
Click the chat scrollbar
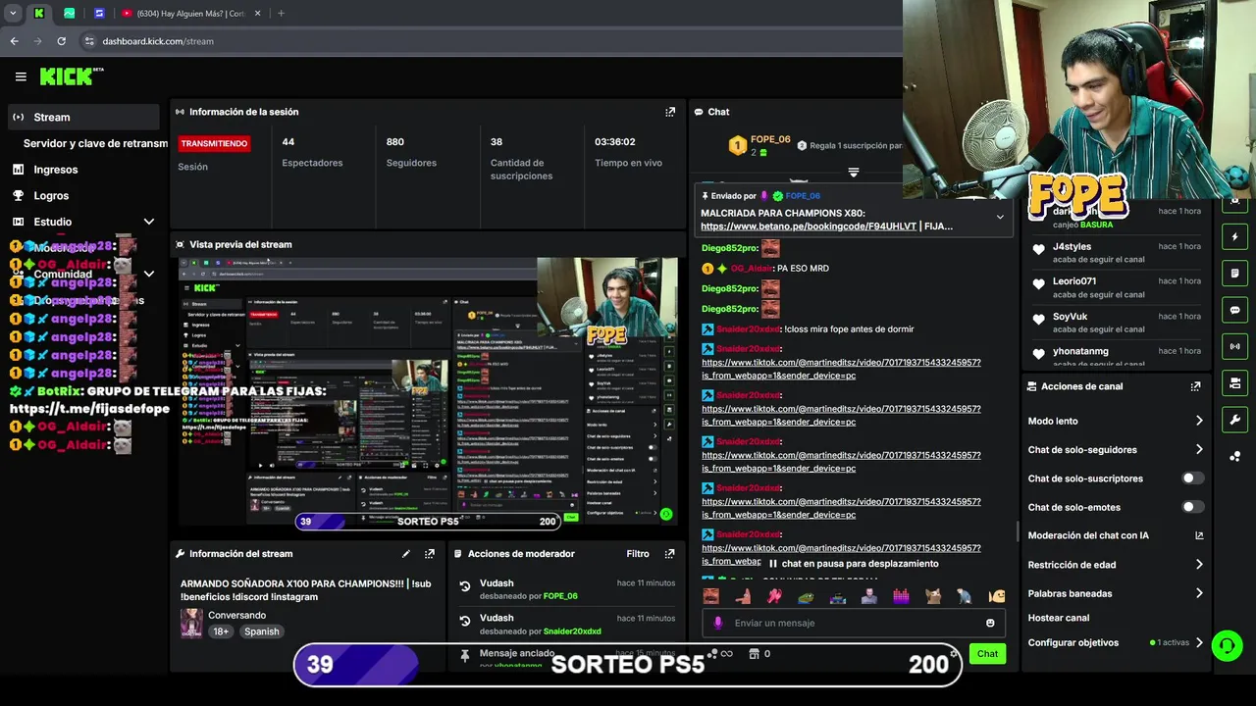[1018, 532]
